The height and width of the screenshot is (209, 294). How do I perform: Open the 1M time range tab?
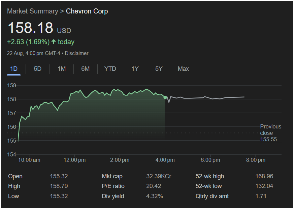(62, 69)
